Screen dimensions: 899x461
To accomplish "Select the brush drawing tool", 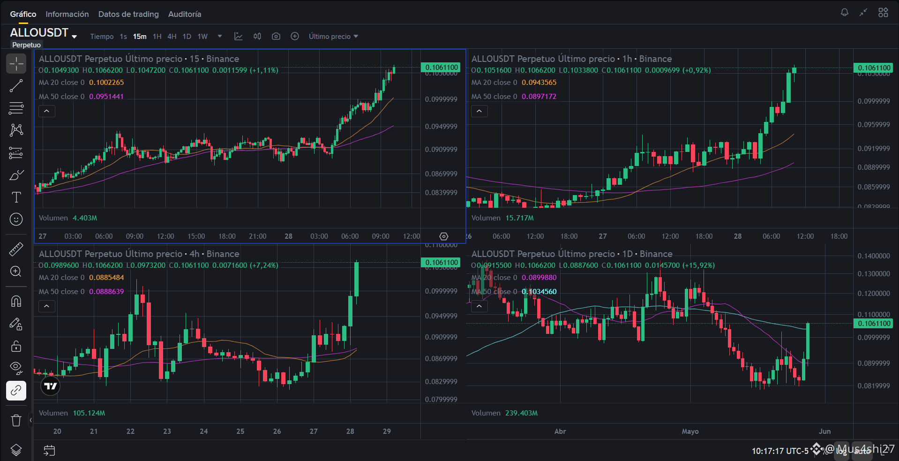I will click(x=16, y=175).
